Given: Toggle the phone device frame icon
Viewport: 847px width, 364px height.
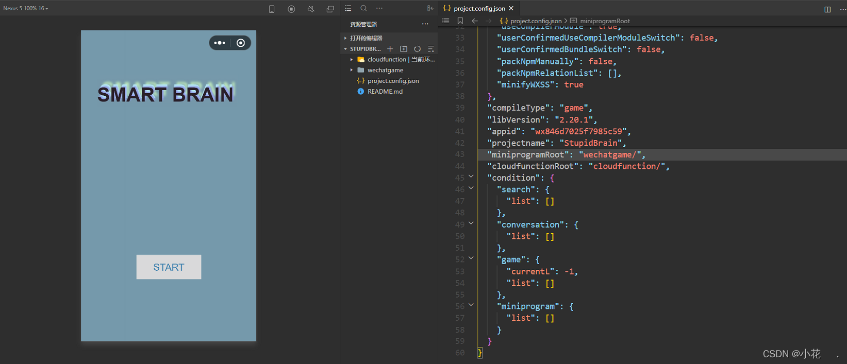Looking at the screenshot, I should pyautogui.click(x=272, y=9).
